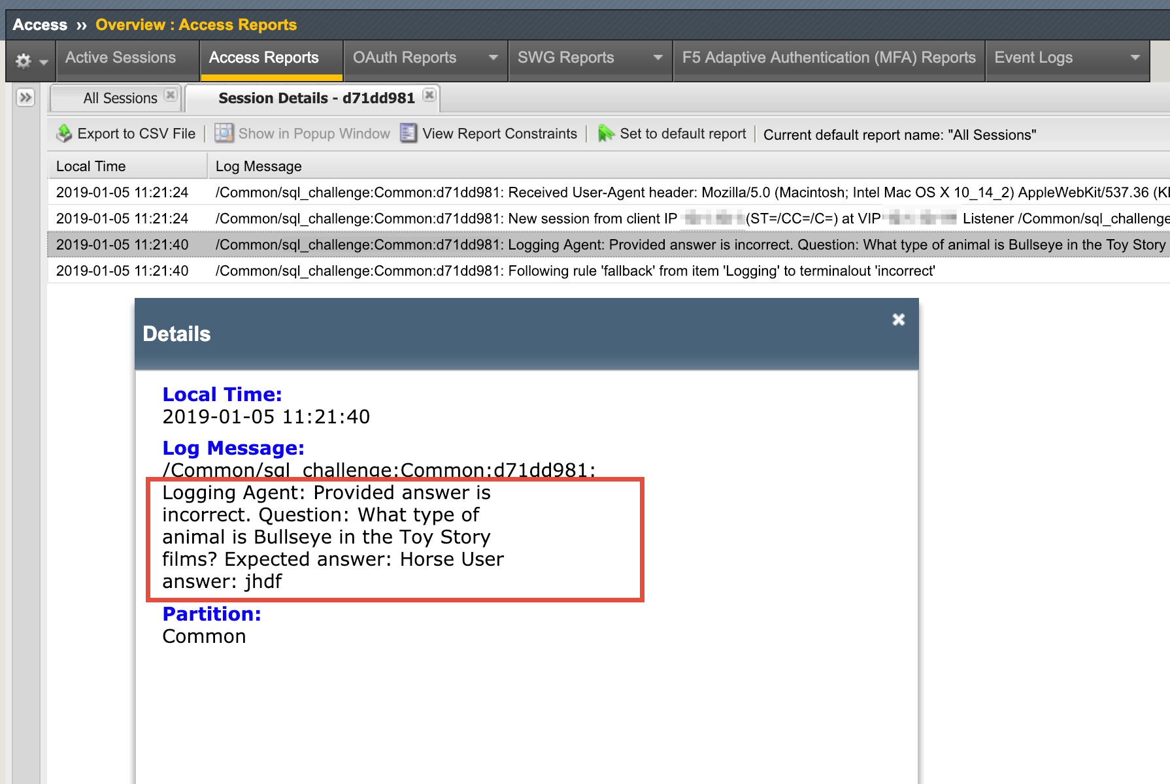
Task: Open the Event Logs dropdown arrow
Action: point(1135,57)
